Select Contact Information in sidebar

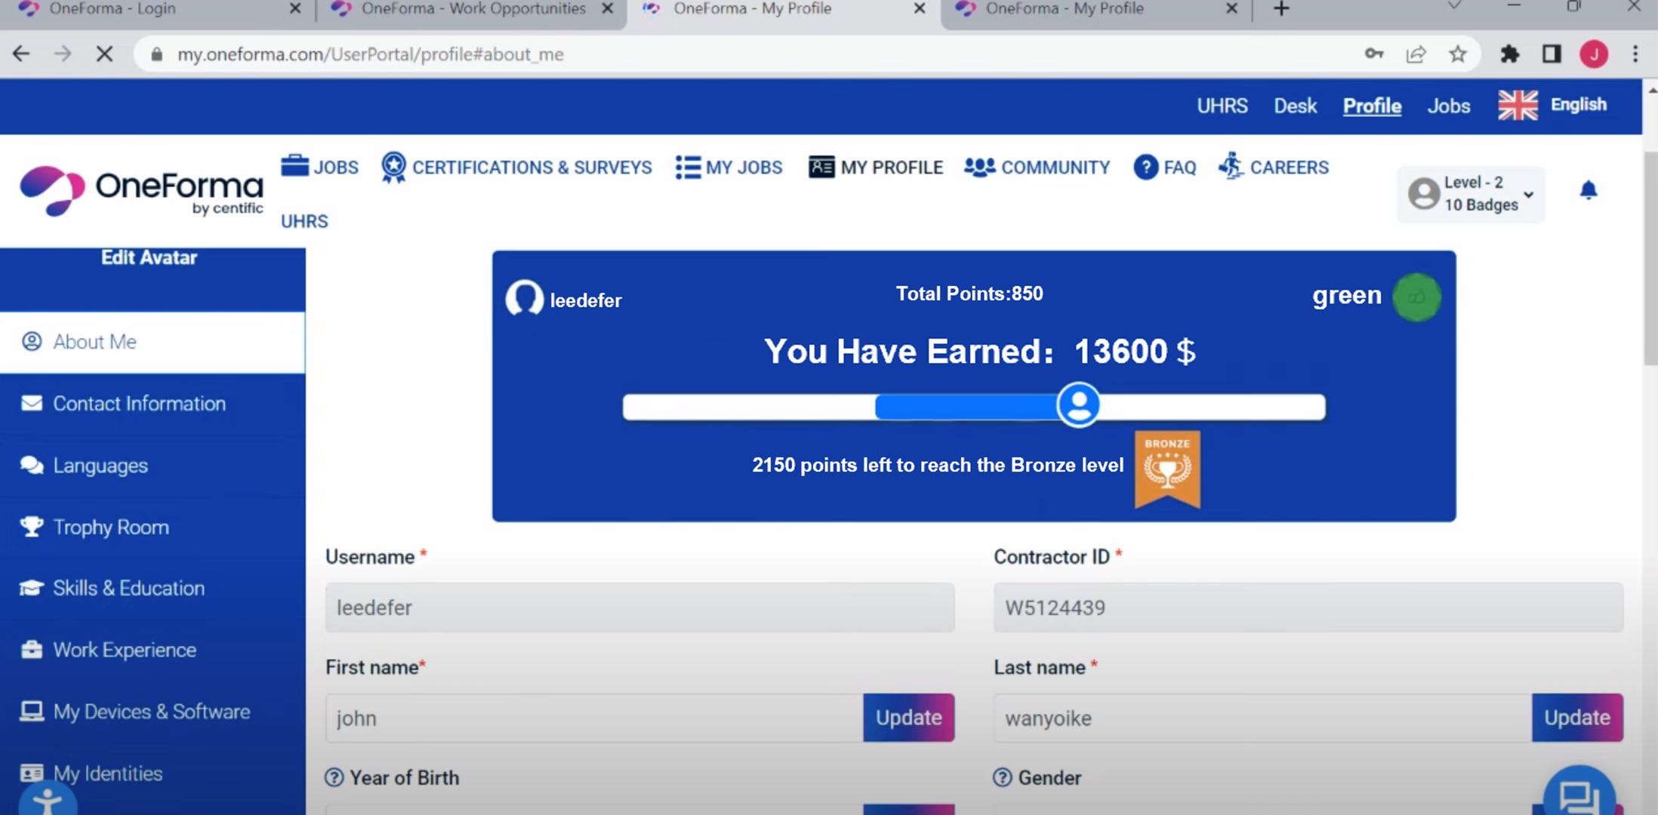pyautogui.click(x=153, y=404)
